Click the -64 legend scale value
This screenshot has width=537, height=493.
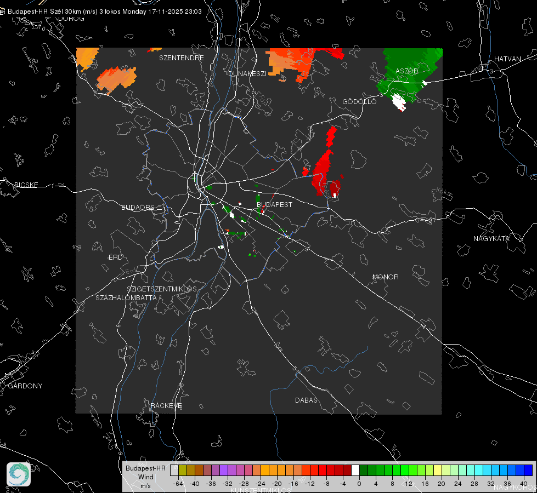pos(178,484)
